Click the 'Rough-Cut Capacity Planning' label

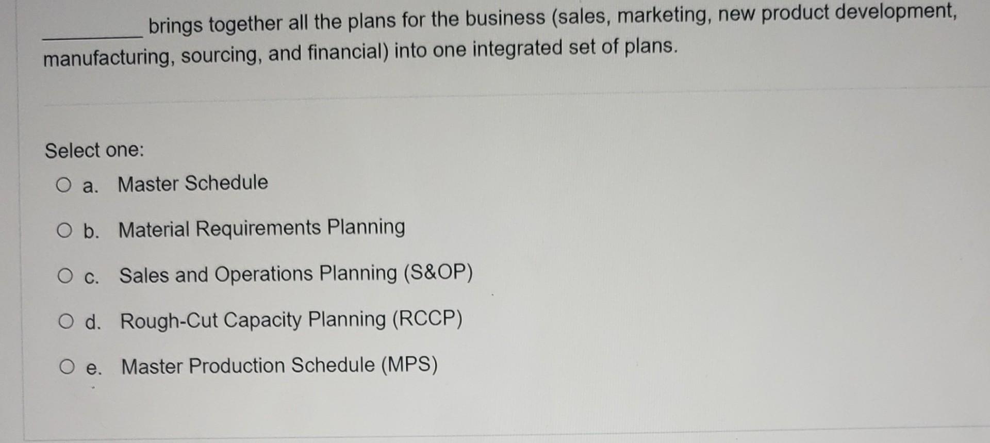pyautogui.click(x=290, y=319)
